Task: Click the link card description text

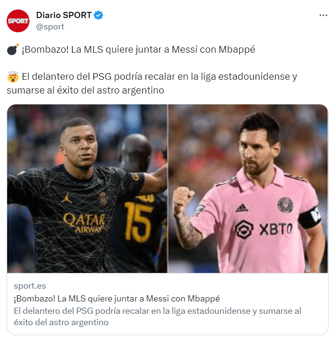Action: 157,317
